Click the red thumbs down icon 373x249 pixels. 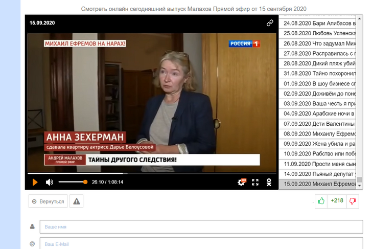coord(352,201)
